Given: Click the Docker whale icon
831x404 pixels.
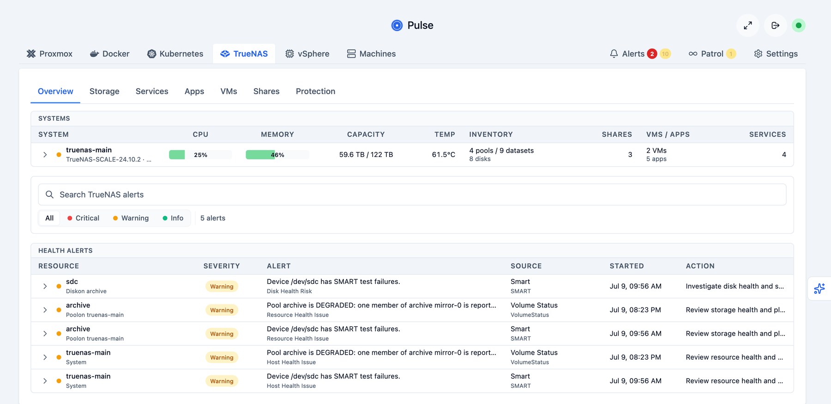Looking at the screenshot, I should [x=94, y=54].
